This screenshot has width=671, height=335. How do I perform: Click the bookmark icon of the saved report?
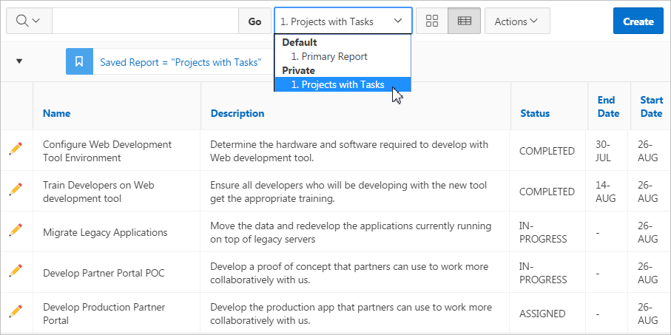[79, 62]
